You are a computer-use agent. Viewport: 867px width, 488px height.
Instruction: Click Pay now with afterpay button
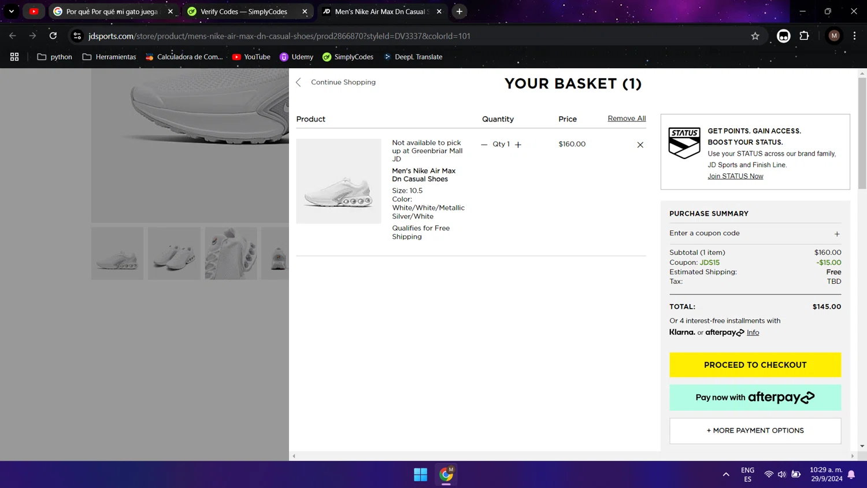(755, 398)
